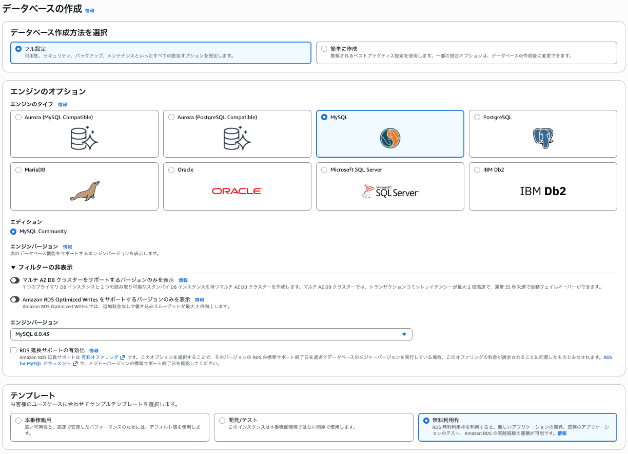The width and height of the screenshot is (628, 454).
Task: Open 情報 link next to エンジンバージョン heading
Action: pos(67,247)
